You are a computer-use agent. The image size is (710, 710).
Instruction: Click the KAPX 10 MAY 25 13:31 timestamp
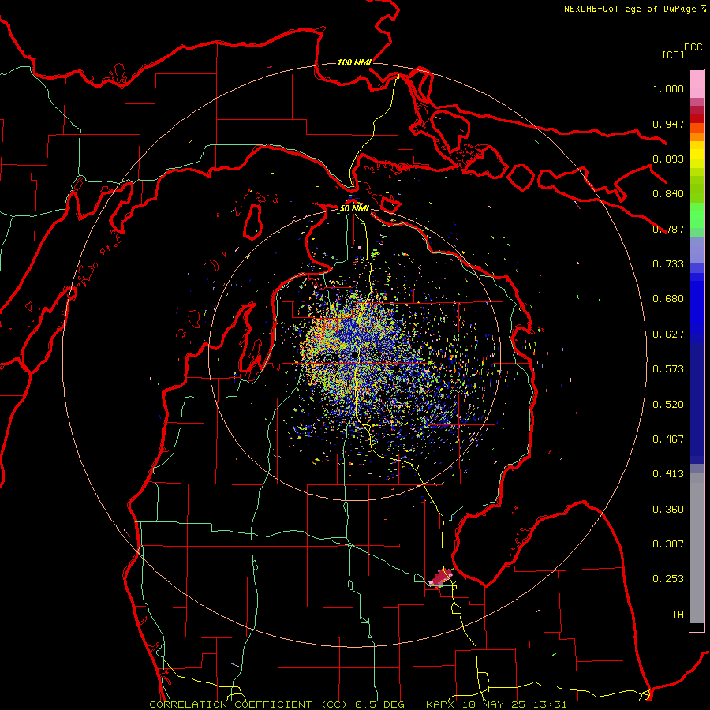(x=496, y=704)
